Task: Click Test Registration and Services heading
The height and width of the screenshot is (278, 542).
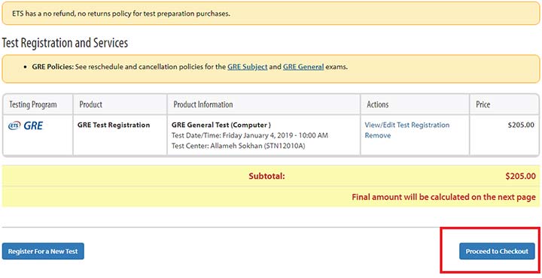Action: (65, 43)
